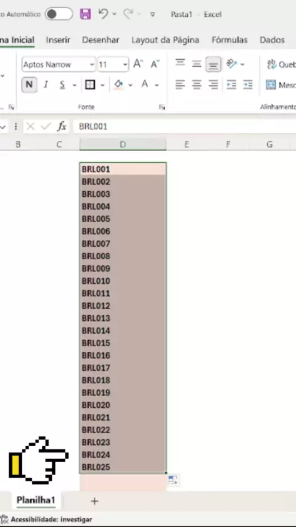Decrease font size with the smaller A icon
The image size is (296, 527).
[x=155, y=64]
